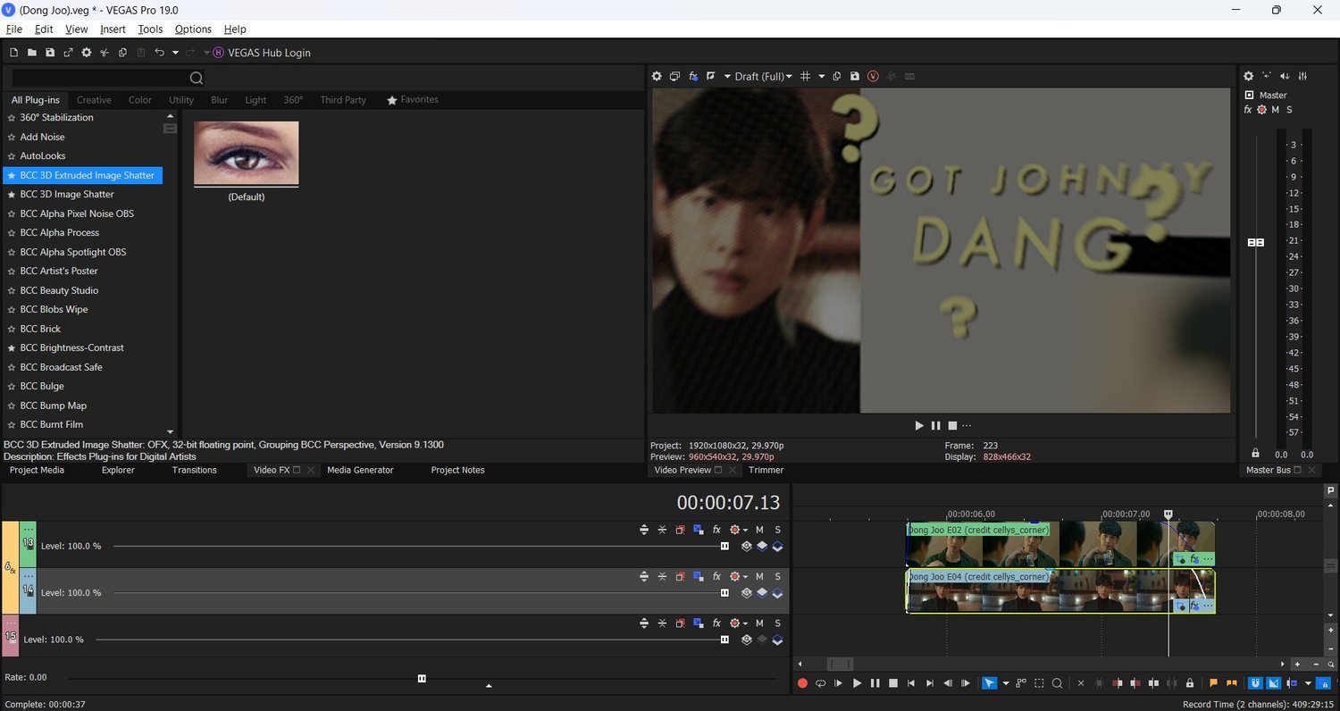Screen dimensions: 1340x711
Task: Open Video Output FX in preview toolbar
Action: point(693,77)
